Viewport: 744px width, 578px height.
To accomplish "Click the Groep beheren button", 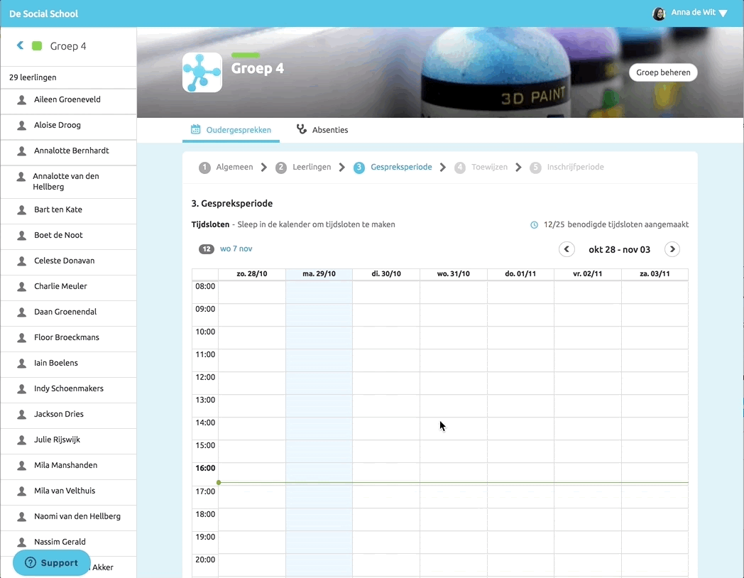I will click(x=662, y=72).
